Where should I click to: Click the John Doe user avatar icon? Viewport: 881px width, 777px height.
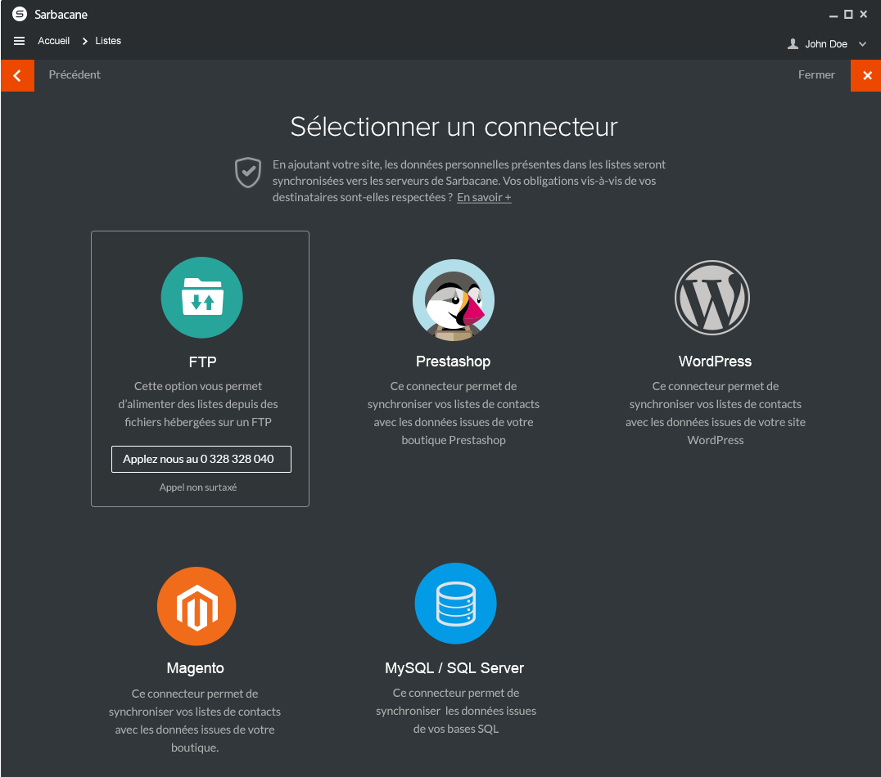pyautogui.click(x=793, y=44)
